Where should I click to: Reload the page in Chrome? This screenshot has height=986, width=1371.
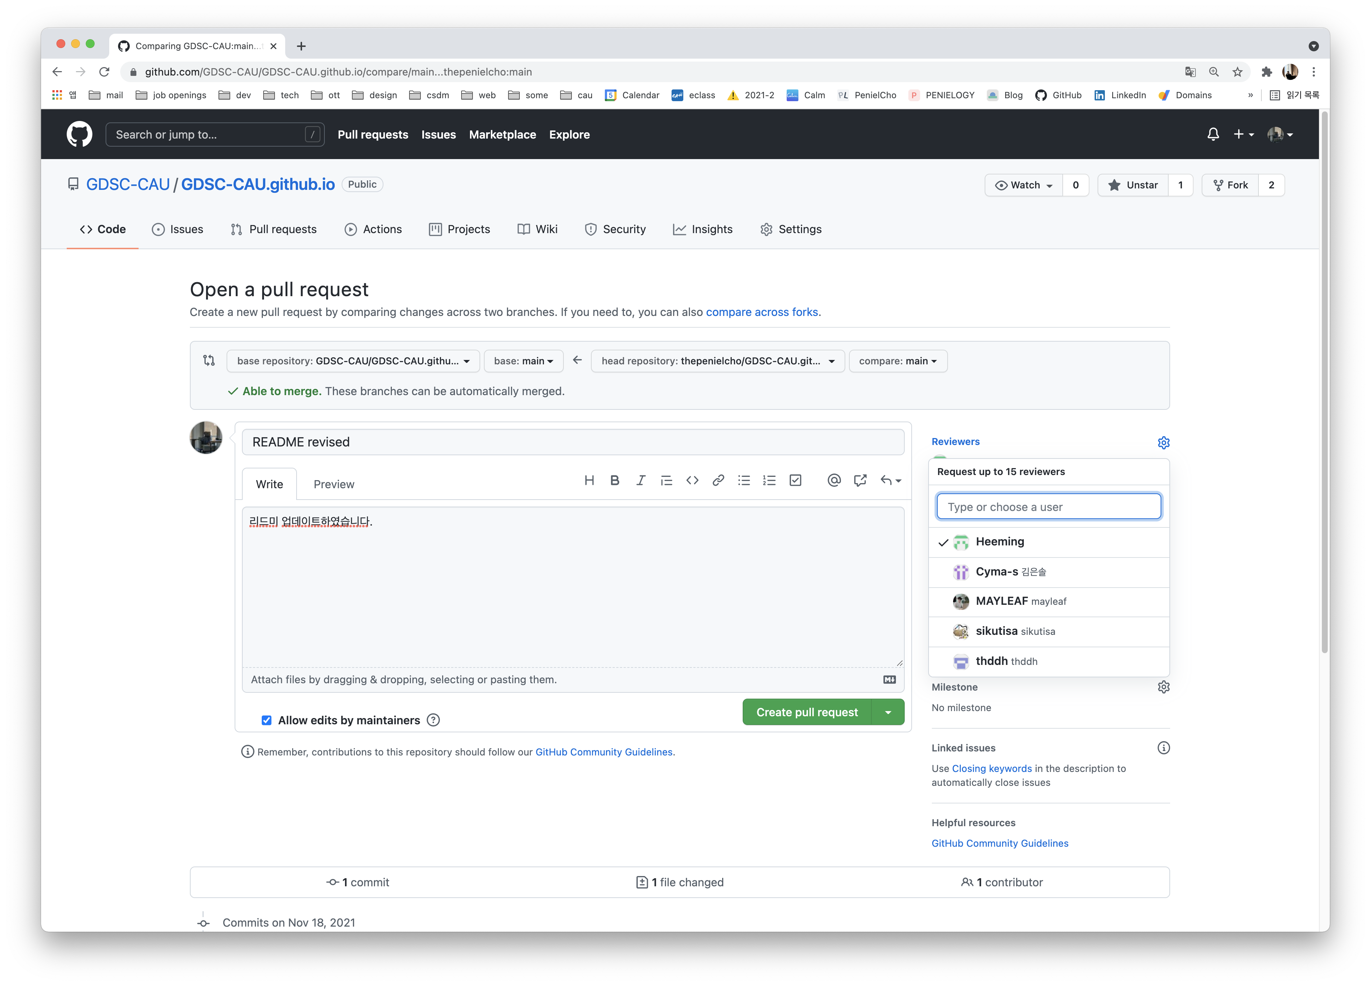click(104, 72)
